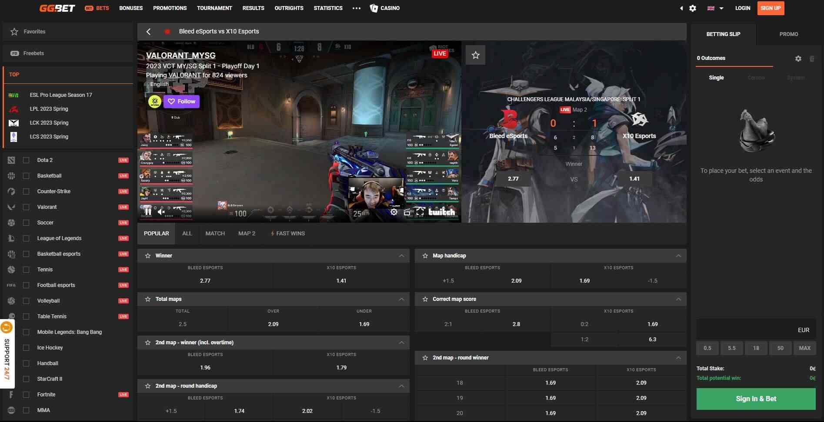Viewport: 824px width, 422px height.
Task: Open LPL 2023 Spring tournament
Action: pos(49,109)
